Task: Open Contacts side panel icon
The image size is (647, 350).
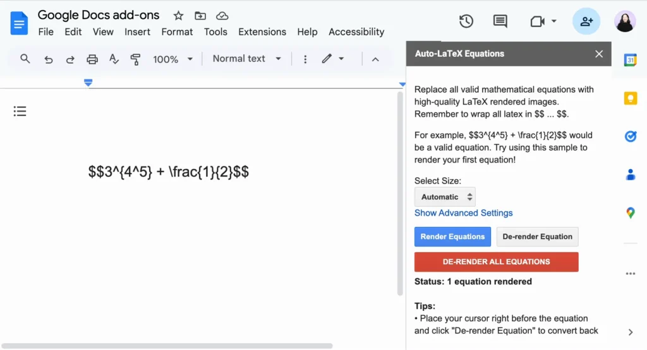Action: coord(631,175)
